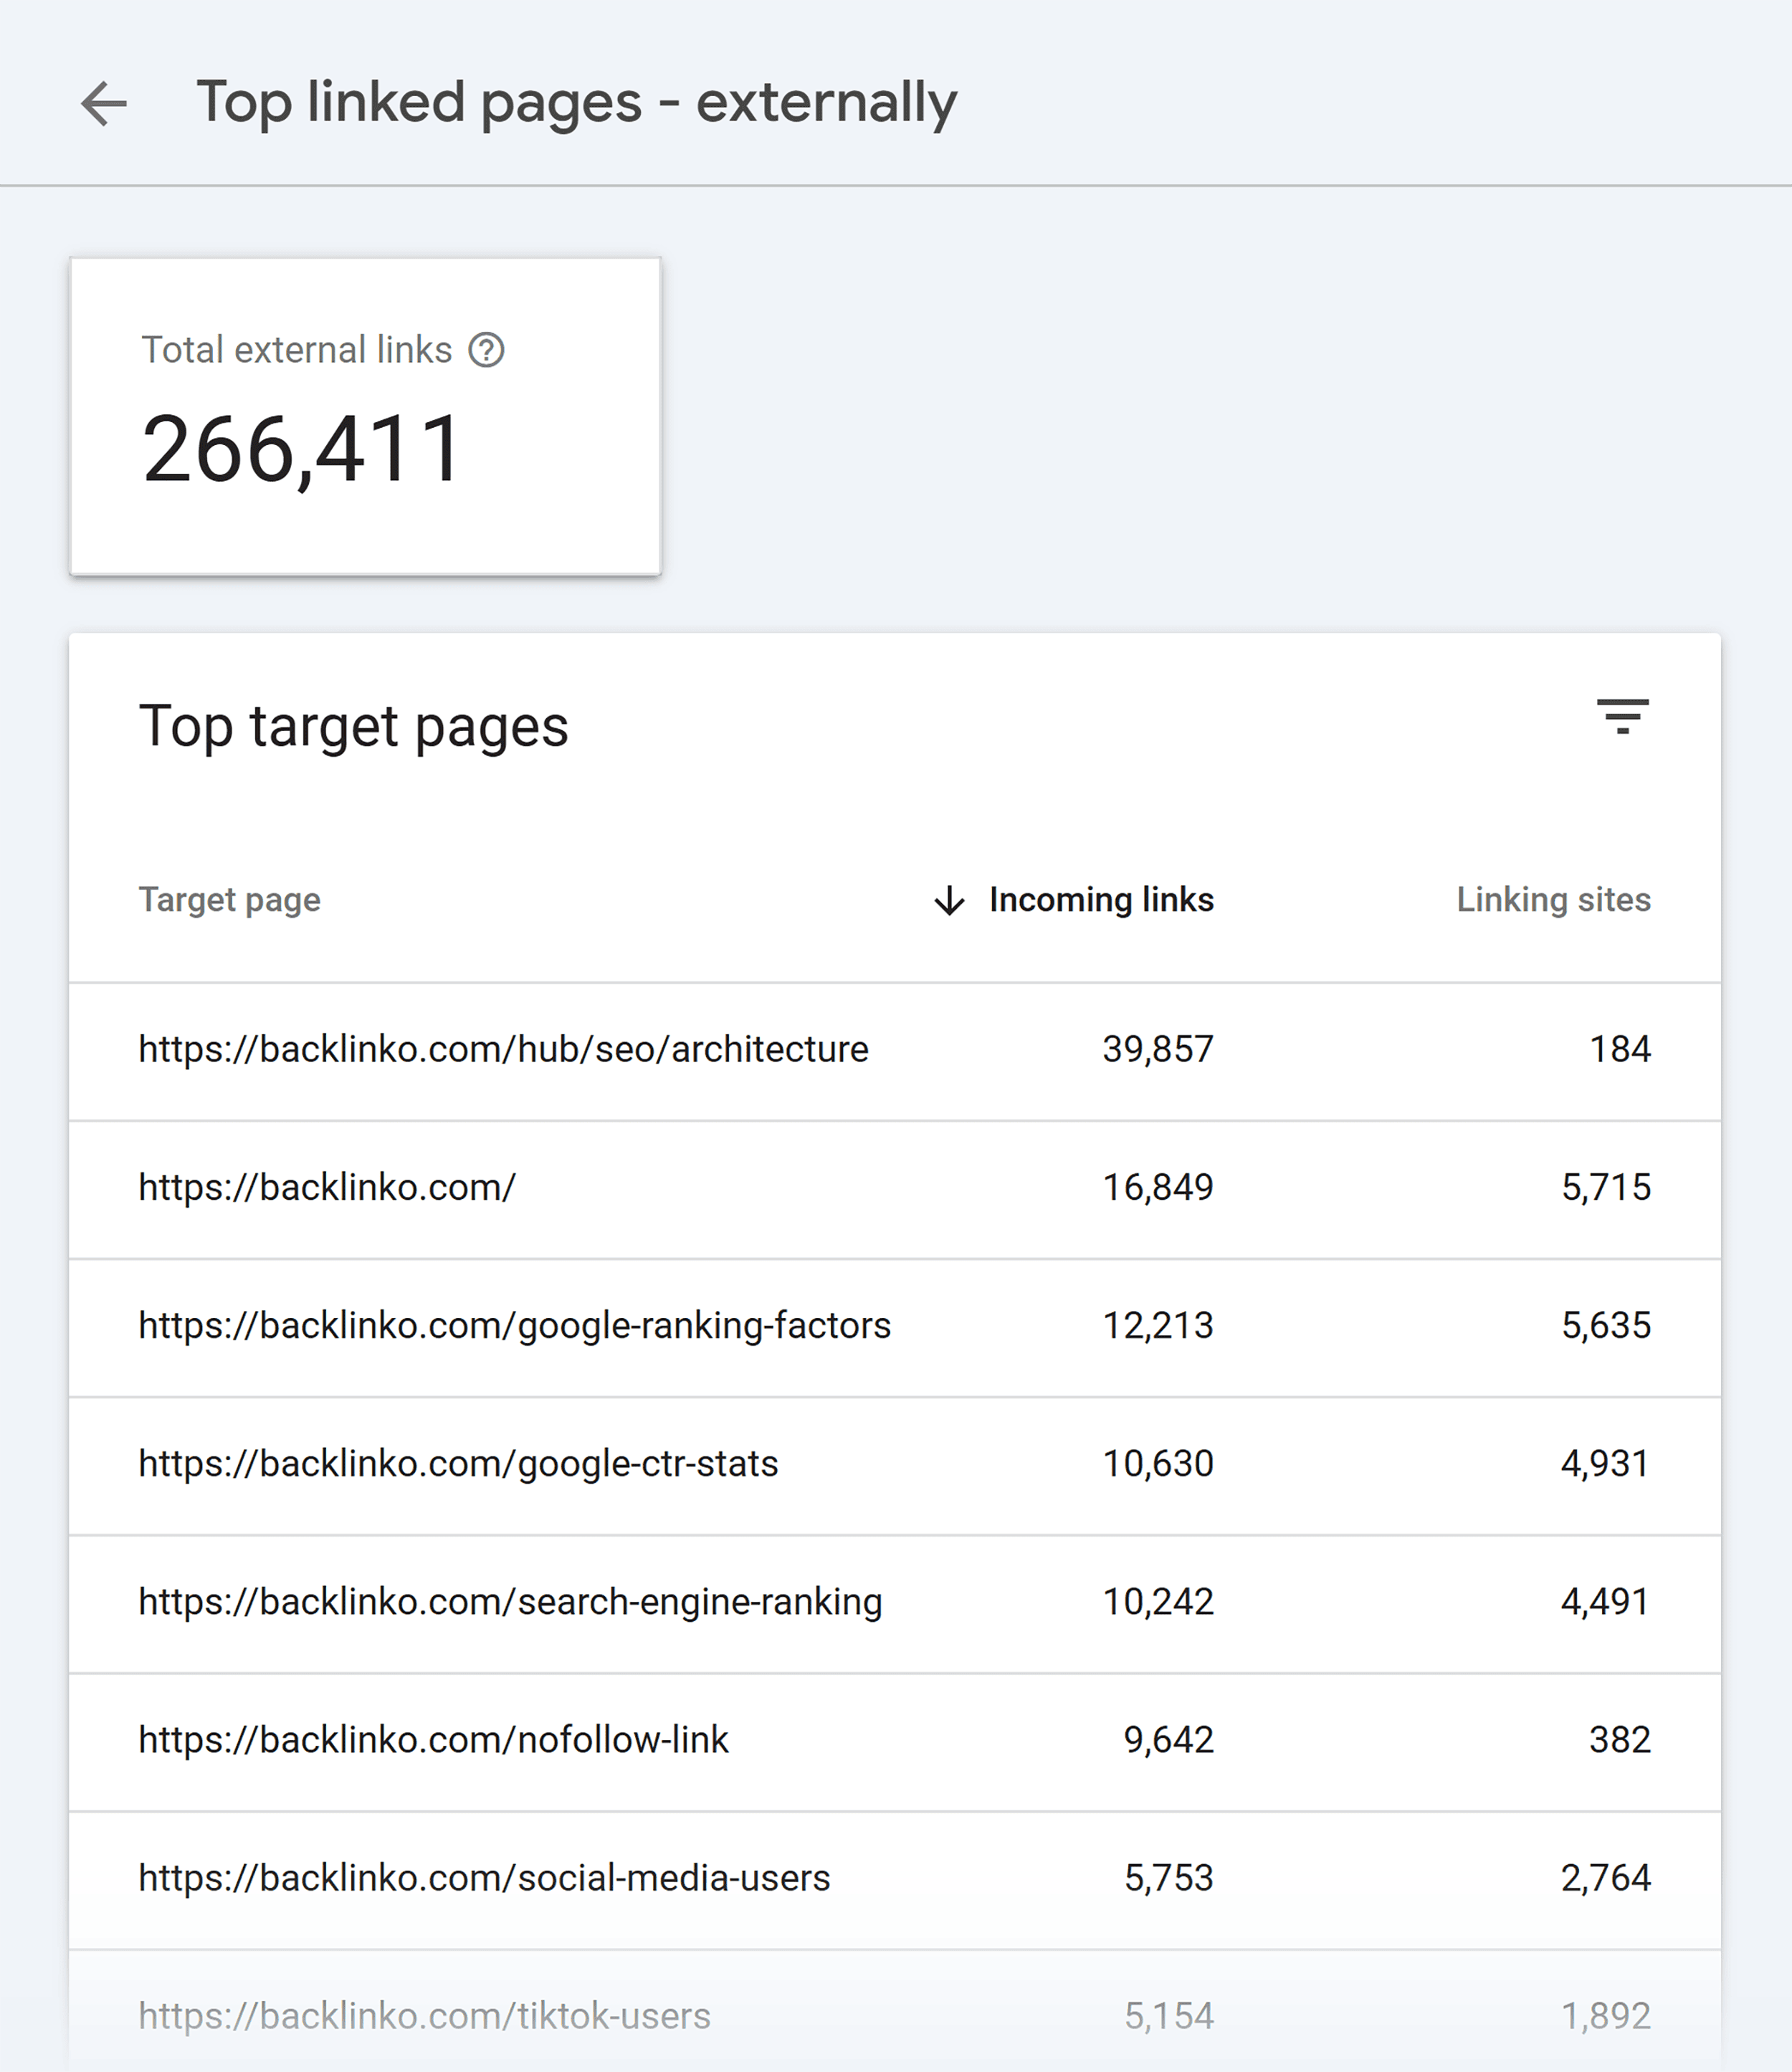Open the tiktok-users target page row
This screenshot has height=2072, width=1792.
[895, 2011]
